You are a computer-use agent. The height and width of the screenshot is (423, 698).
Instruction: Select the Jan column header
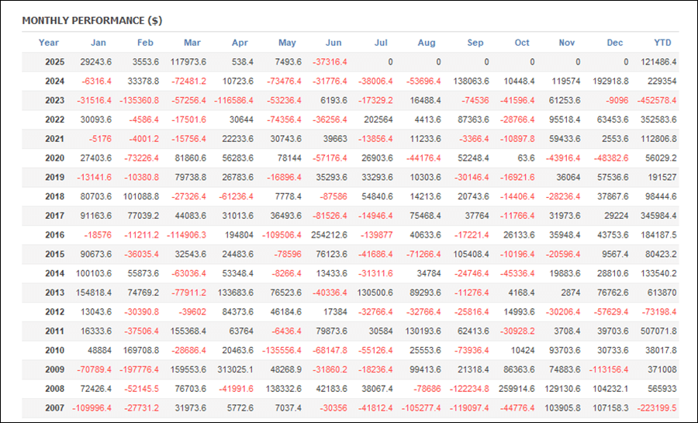pos(98,43)
